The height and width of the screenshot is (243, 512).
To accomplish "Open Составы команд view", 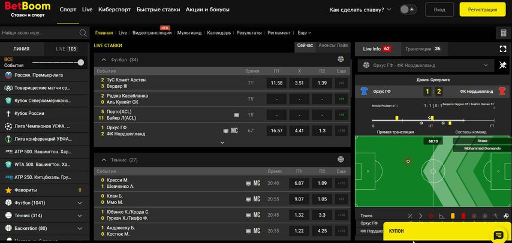I will [x=471, y=132].
